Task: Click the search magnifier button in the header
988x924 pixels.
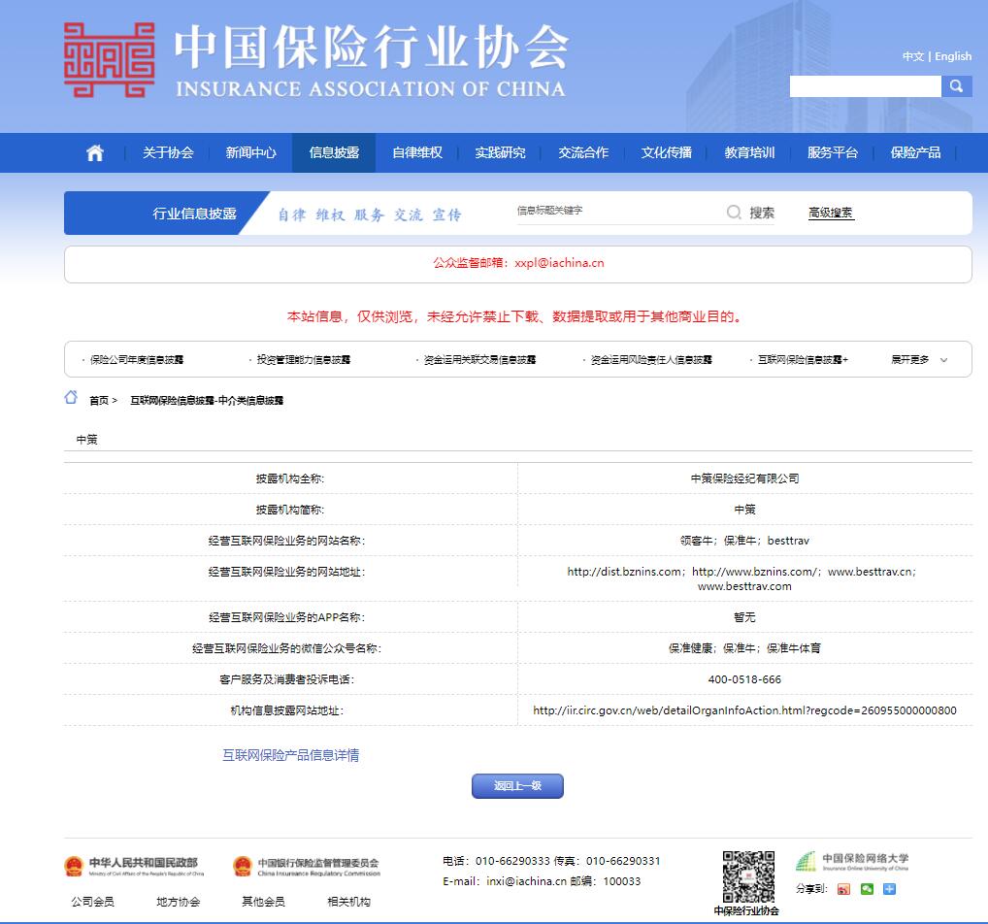Action: [x=957, y=86]
